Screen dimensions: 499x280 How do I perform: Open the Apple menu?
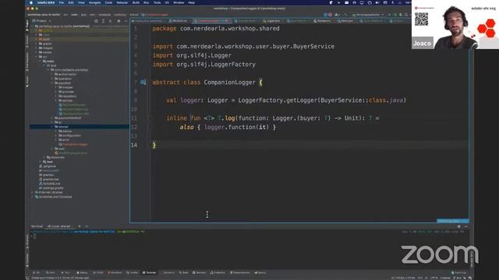31,2
